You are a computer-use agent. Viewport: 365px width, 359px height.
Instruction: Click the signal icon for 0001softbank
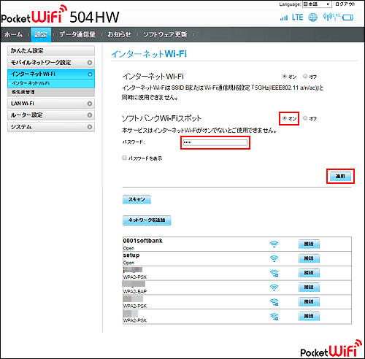coord(274,244)
